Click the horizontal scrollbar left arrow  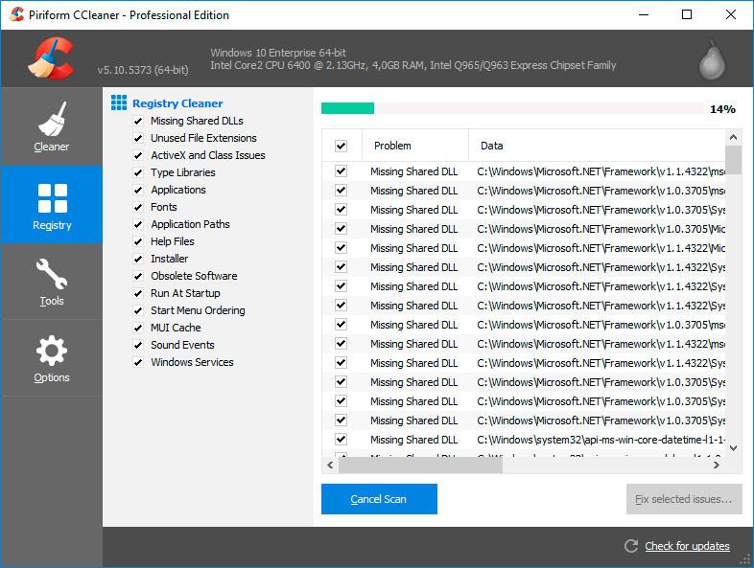[x=330, y=465]
